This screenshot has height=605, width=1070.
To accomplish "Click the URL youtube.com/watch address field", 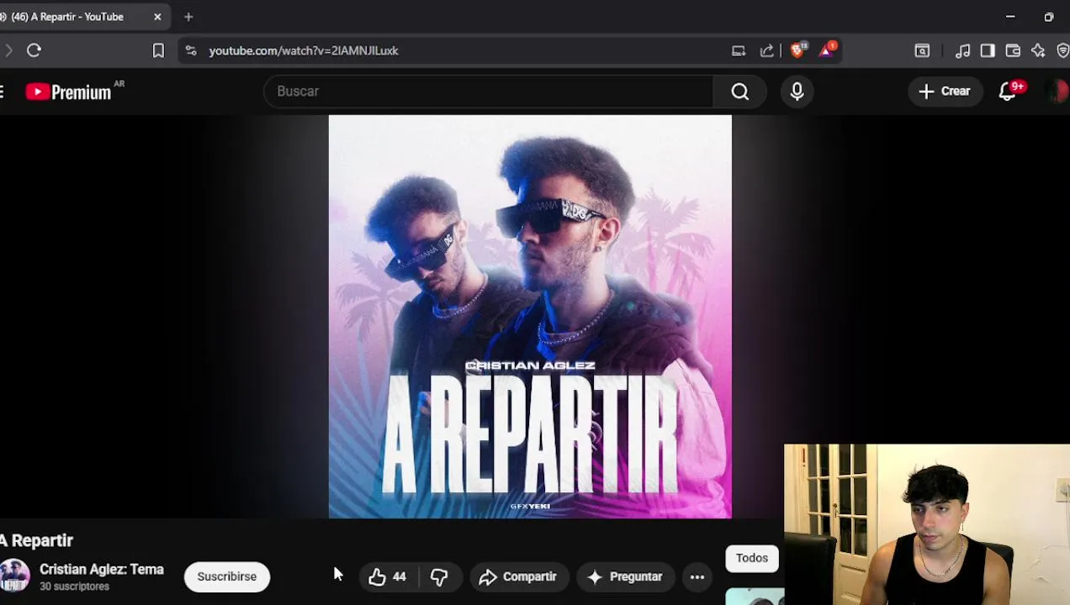I will [x=304, y=50].
